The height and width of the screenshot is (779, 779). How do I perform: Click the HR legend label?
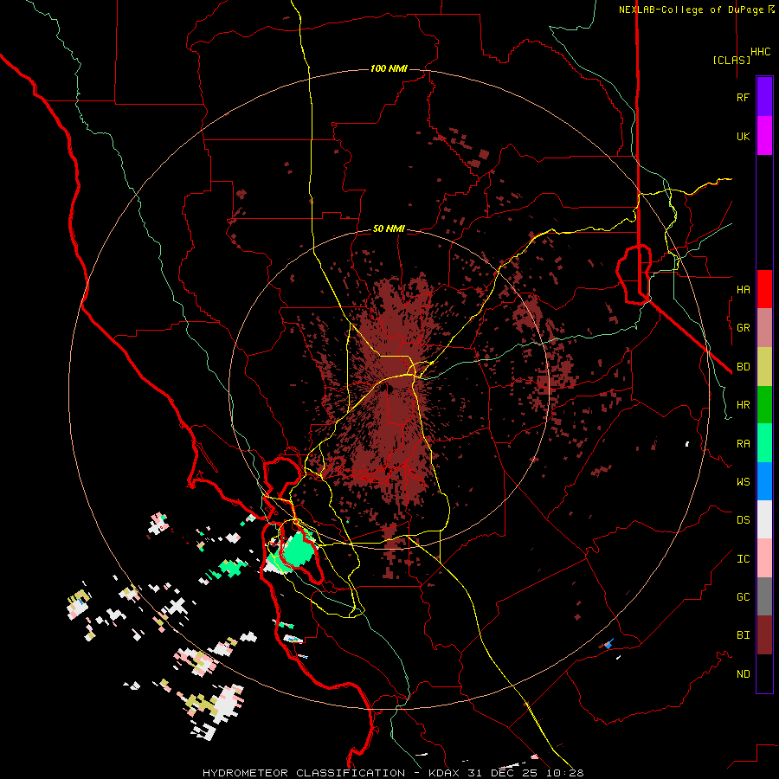(x=743, y=405)
